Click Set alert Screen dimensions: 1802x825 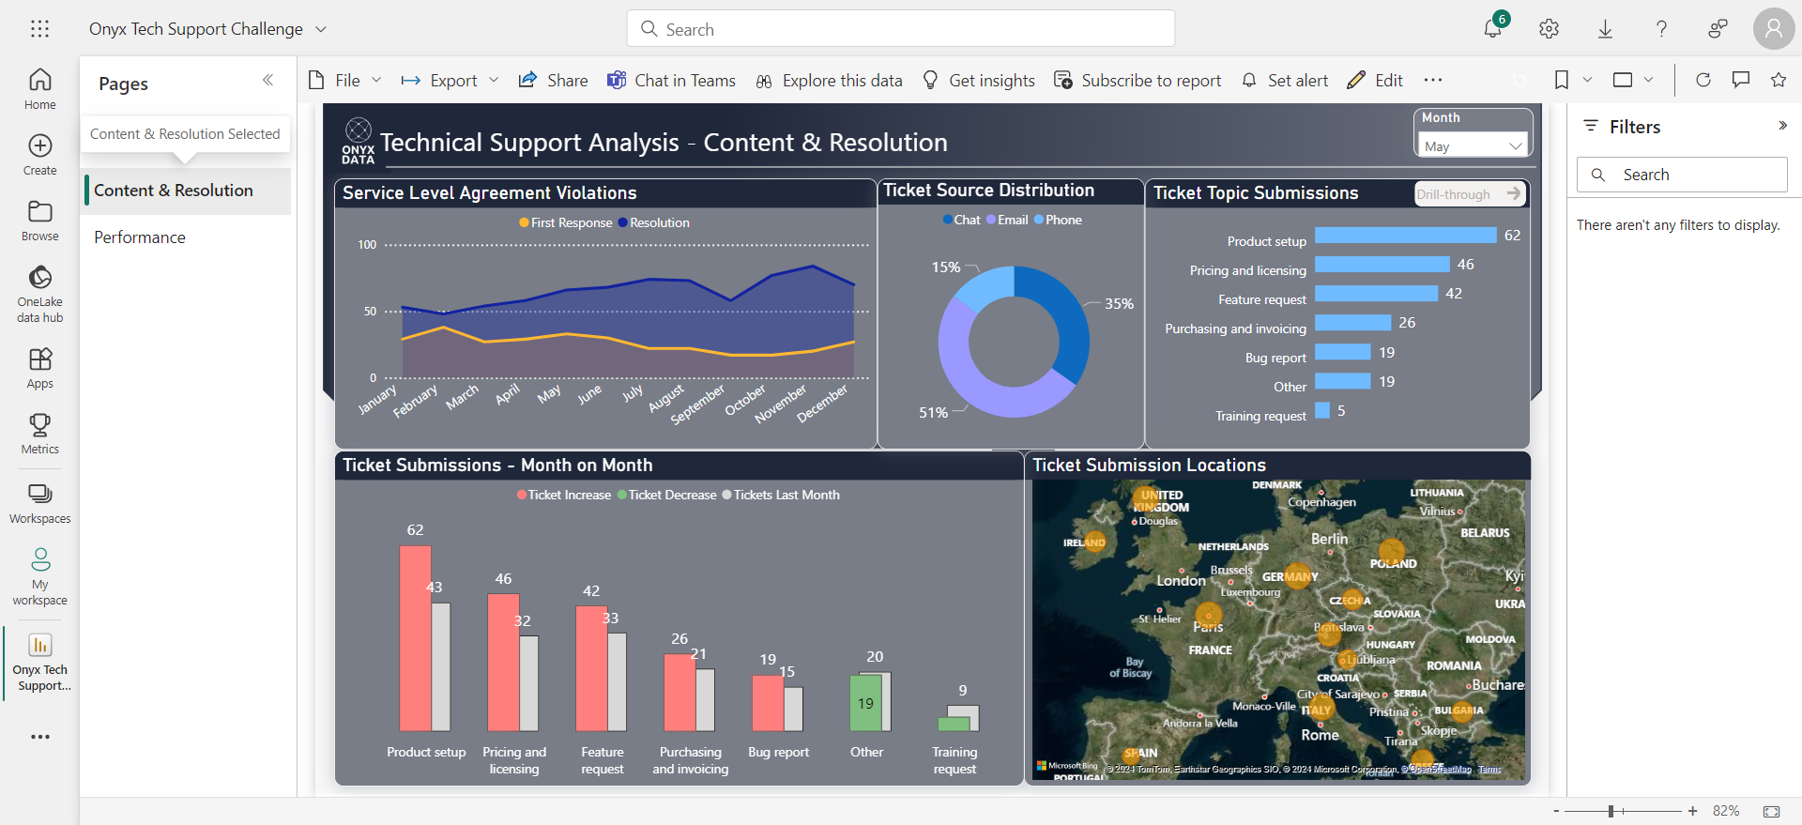click(1284, 80)
